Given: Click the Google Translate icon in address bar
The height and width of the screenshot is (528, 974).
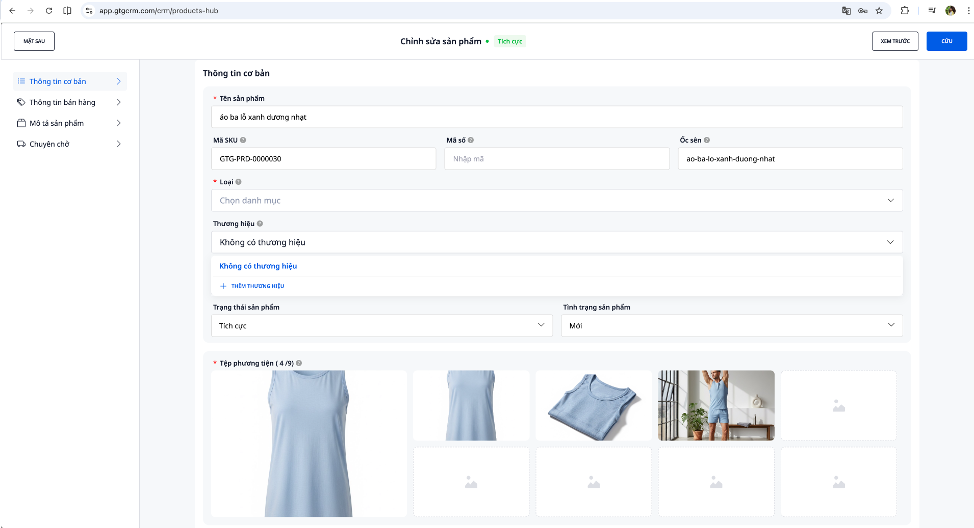Looking at the screenshot, I should click(x=847, y=11).
